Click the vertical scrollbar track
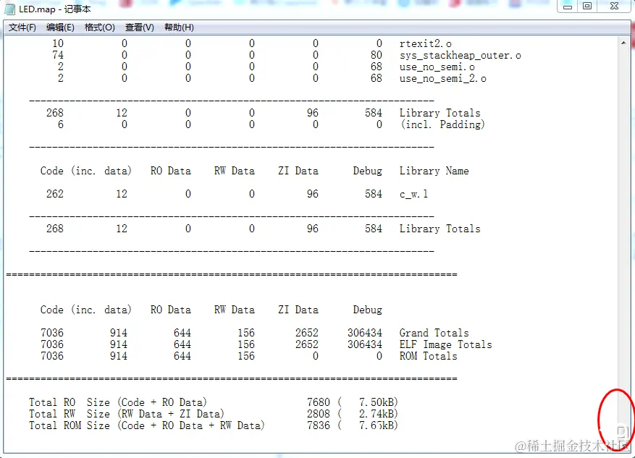The height and width of the screenshot is (458, 635). click(x=623, y=234)
